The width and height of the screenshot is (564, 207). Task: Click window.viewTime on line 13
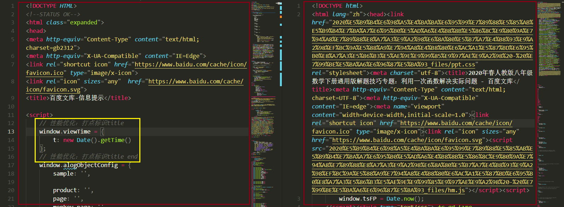[x=65, y=131]
